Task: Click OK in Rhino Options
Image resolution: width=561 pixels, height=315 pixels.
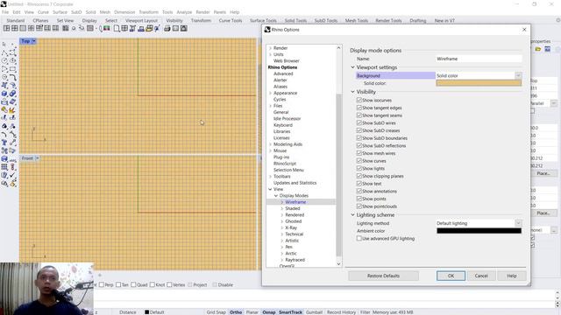Action: coord(451,276)
